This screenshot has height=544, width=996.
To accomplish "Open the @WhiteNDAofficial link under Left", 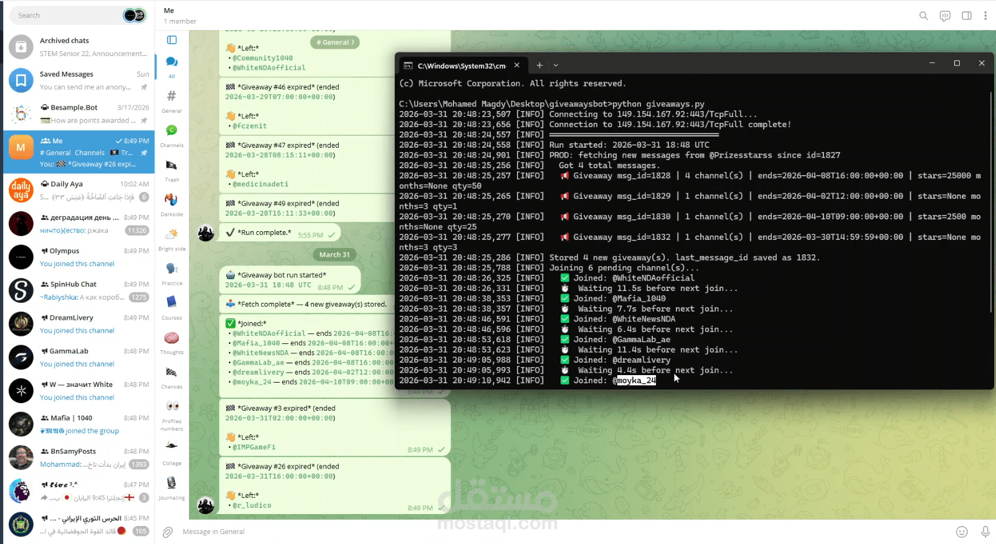I will (x=269, y=68).
